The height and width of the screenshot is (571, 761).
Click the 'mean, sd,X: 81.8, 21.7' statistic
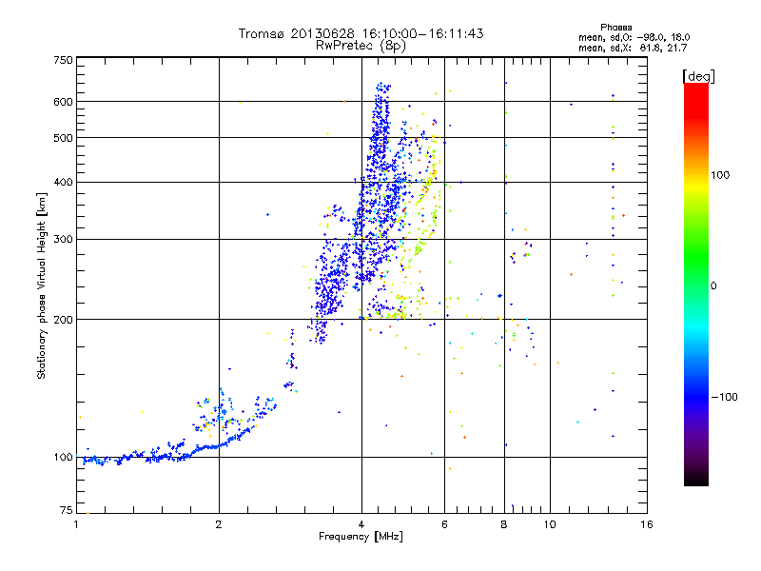tap(633, 48)
